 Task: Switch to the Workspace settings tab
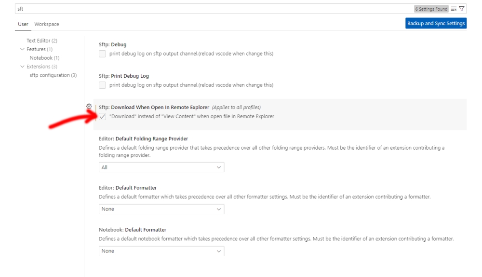coord(47,24)
